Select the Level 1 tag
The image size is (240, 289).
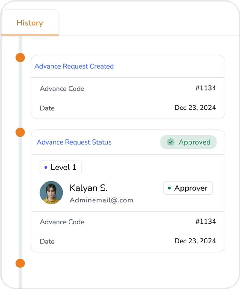pos(61,167)
